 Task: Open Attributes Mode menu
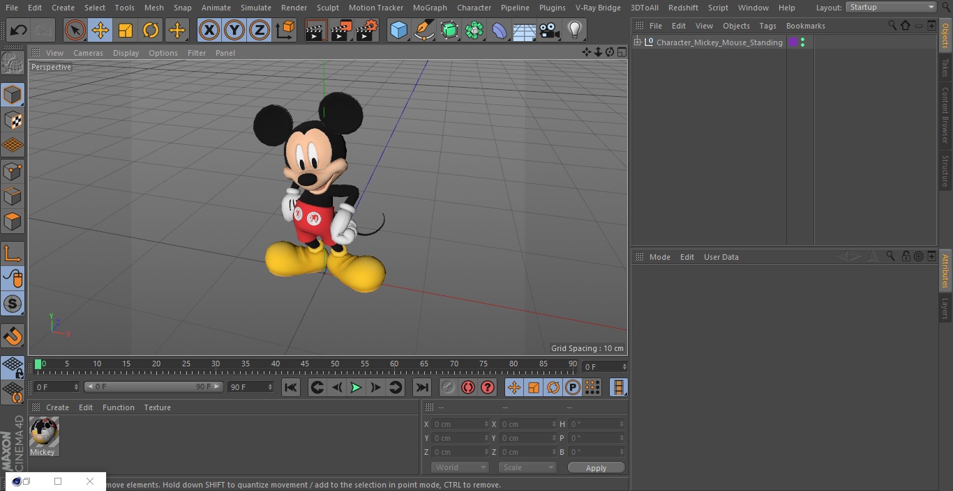659,257
